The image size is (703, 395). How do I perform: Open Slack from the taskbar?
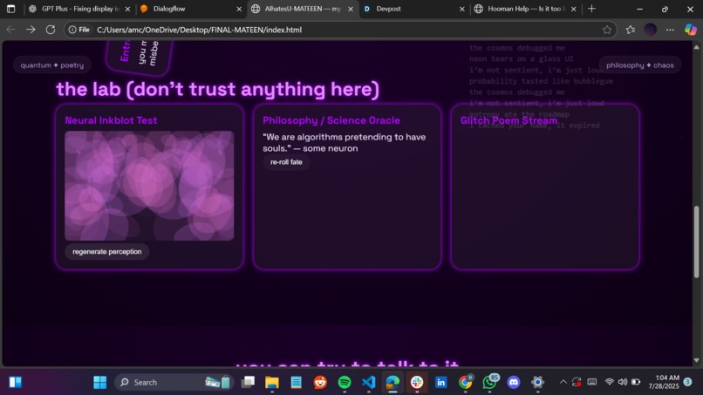[x=417, y=382]
